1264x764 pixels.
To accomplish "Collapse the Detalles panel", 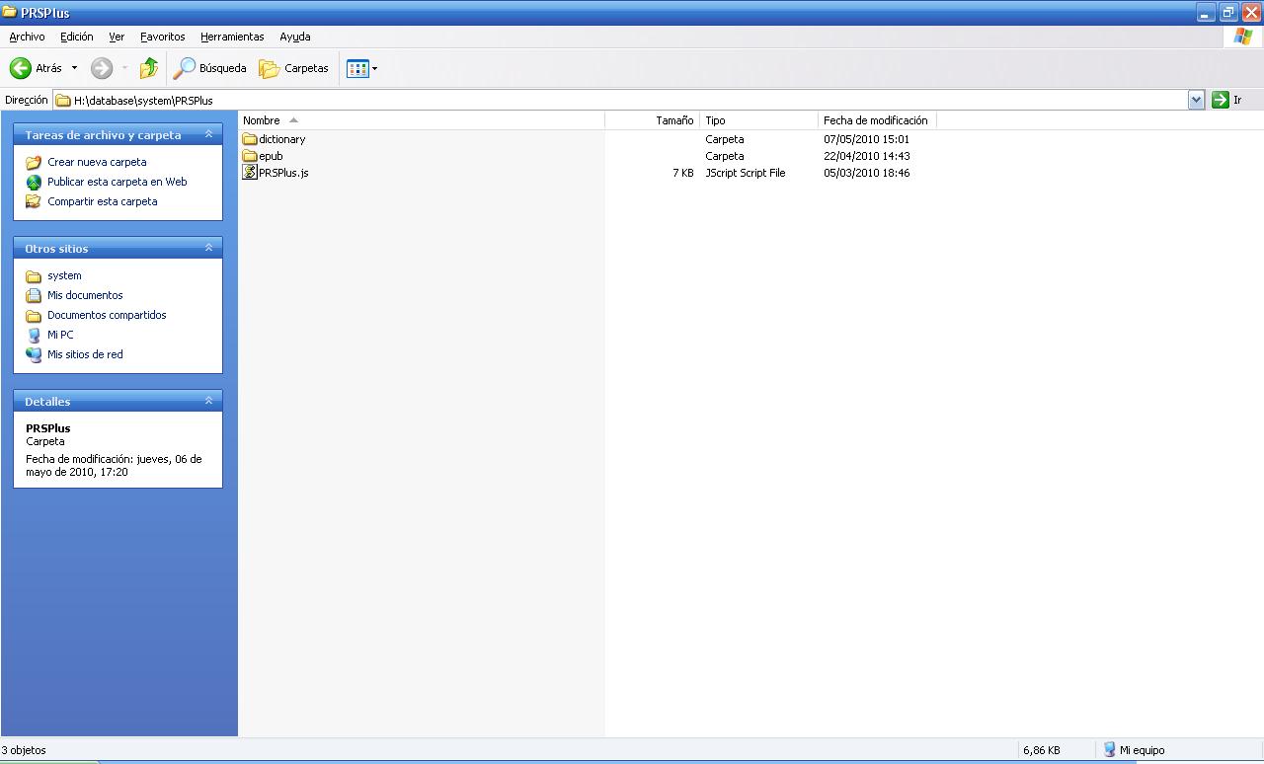I will click(208, 401).
